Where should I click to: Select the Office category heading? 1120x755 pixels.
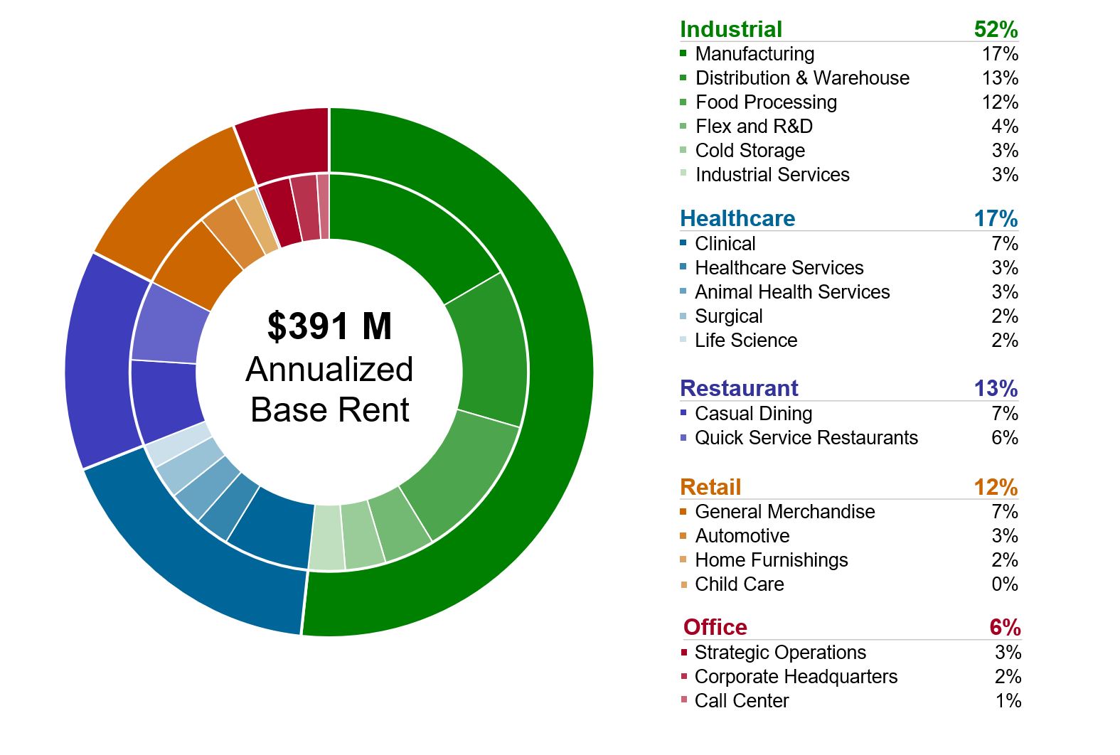[x=715, y=627]
